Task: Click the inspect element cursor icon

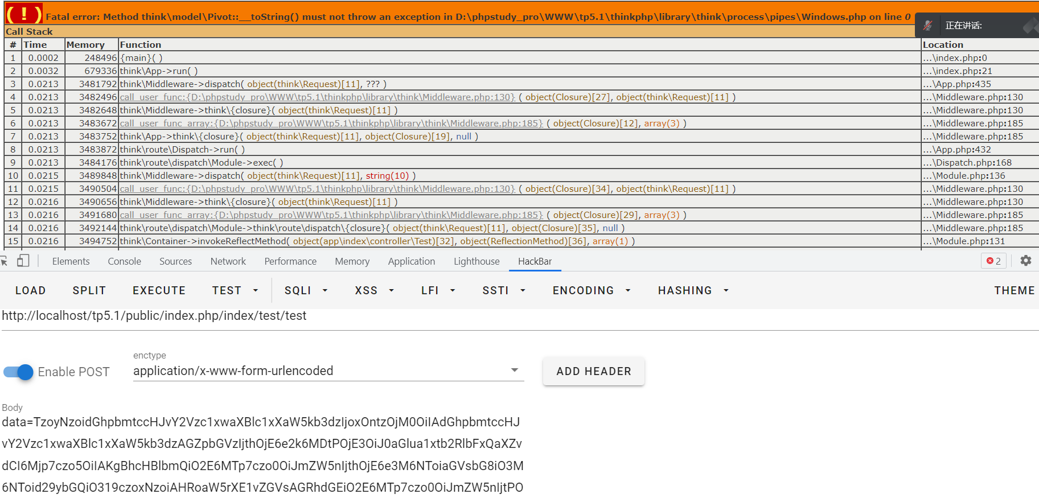Action: click(x=4, y=261)
